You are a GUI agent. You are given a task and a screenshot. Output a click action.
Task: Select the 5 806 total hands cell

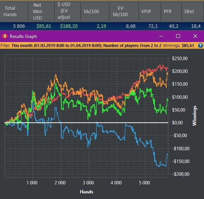tap(19, 26)
